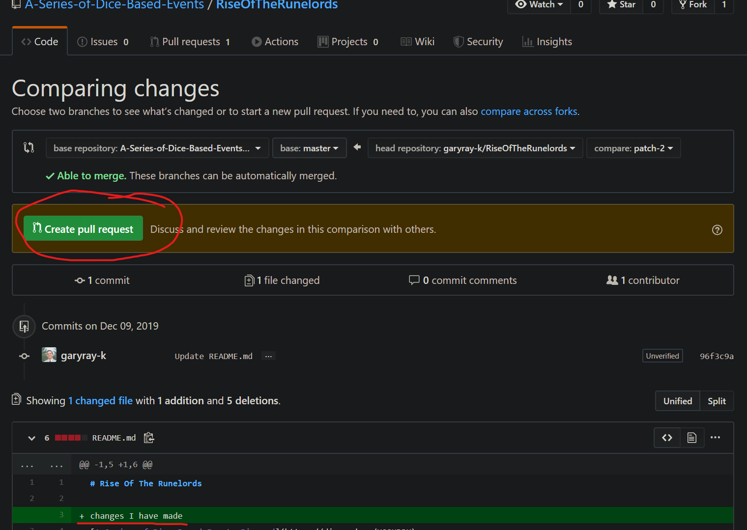This screenshot has width=747, height=530.
Task: Click the red deletions diffstat bar
Action: coord(71,438)
